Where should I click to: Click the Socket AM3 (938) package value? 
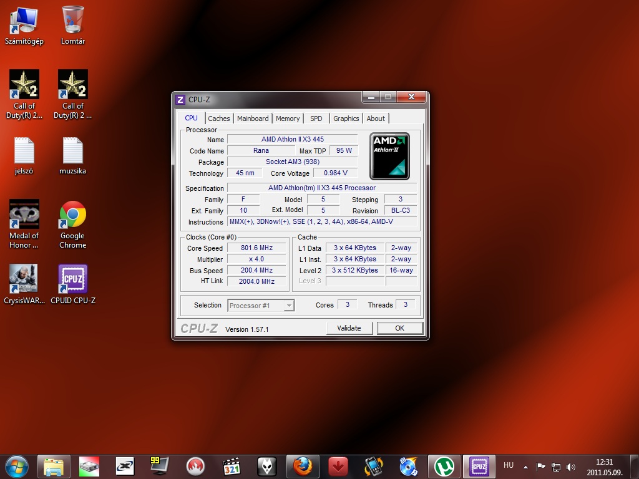pyautogui.click(x=292, y=162)
